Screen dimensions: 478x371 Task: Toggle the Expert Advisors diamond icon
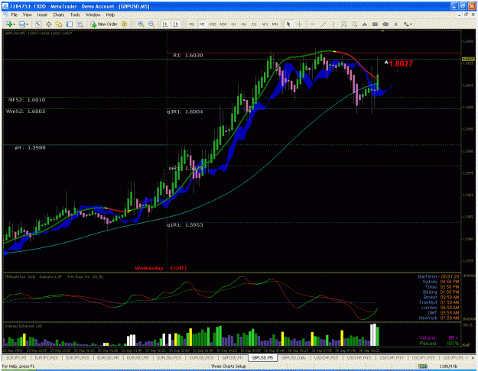(124, 24)
